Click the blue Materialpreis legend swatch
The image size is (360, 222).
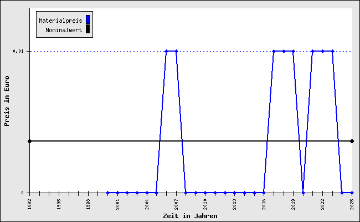[88, 19]
